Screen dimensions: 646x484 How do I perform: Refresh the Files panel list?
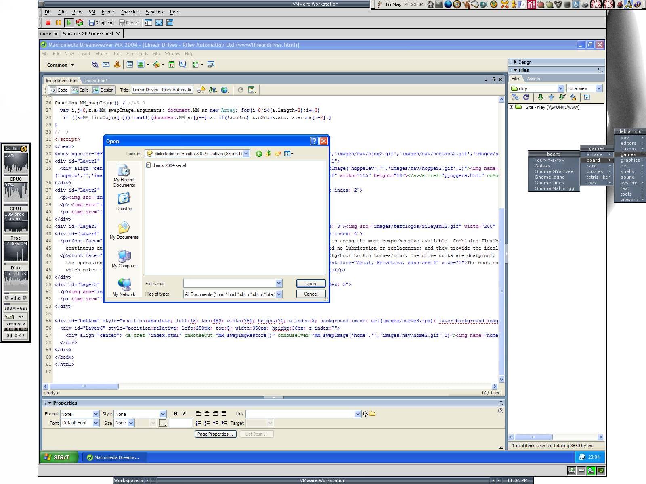[526, 97]
